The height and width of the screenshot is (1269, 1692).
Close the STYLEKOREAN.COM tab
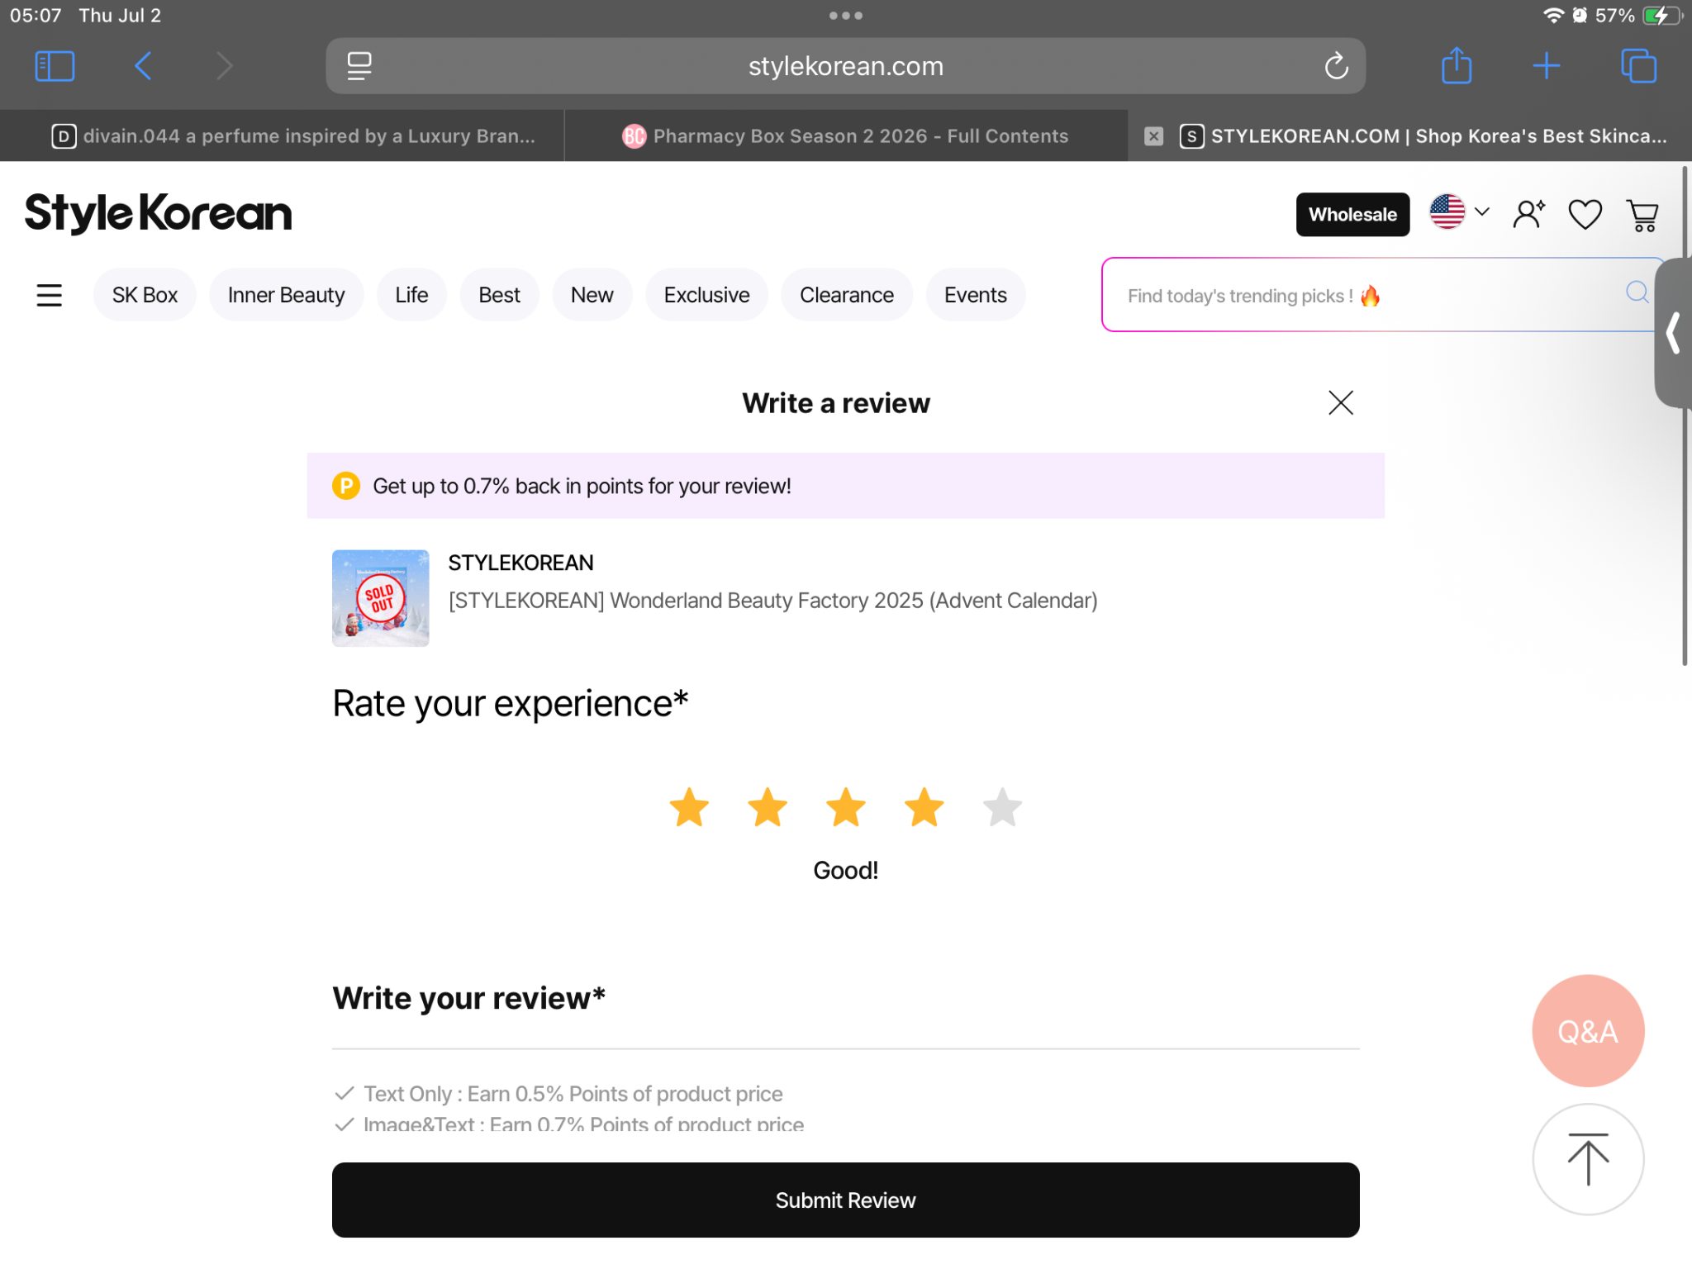pyautogui.click(x=1153, y=136)
